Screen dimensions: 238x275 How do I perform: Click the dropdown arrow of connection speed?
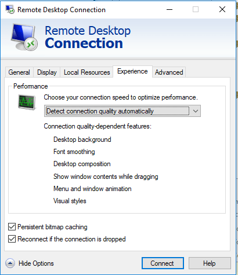(x=196, y=111)
